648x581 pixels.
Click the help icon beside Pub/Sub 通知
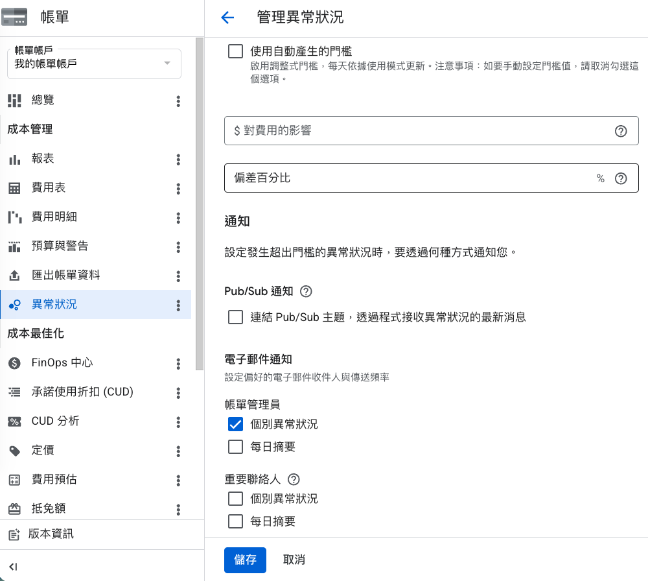pyautogui.click(x=306, y=292)
